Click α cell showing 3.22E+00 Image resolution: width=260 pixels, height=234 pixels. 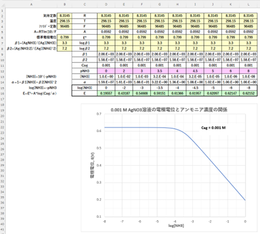pyautogui.click(x=159, y=82)
